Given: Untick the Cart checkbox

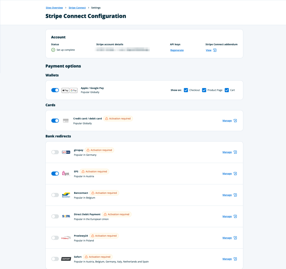Looking at the screenshot, I should click(227, 90).
